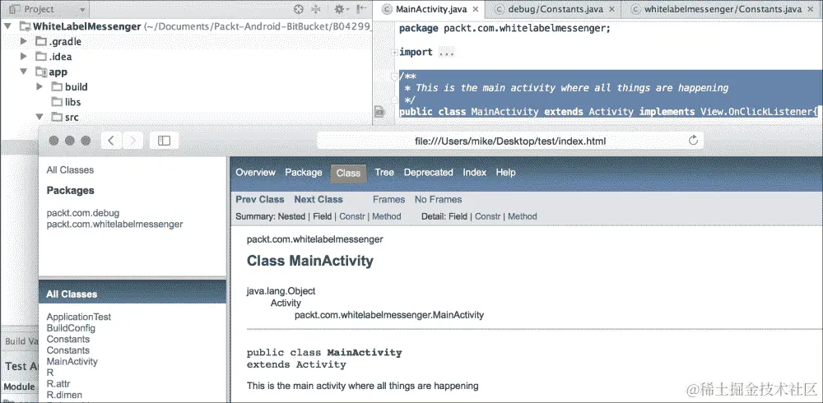The width and height of the screenshot is (823, 403).
Task: Open the Package page in Javadoc
Action: coord(304,172)
